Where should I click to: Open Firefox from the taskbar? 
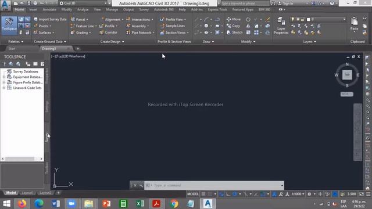coord(22,204)
